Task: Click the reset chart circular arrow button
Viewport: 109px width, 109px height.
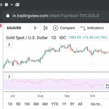Action: point(107,86)
